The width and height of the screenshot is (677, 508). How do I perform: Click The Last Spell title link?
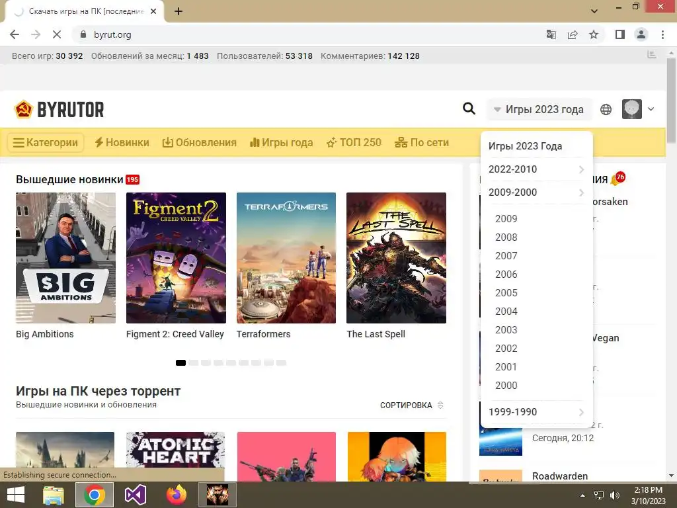click(x=376, y=334)
